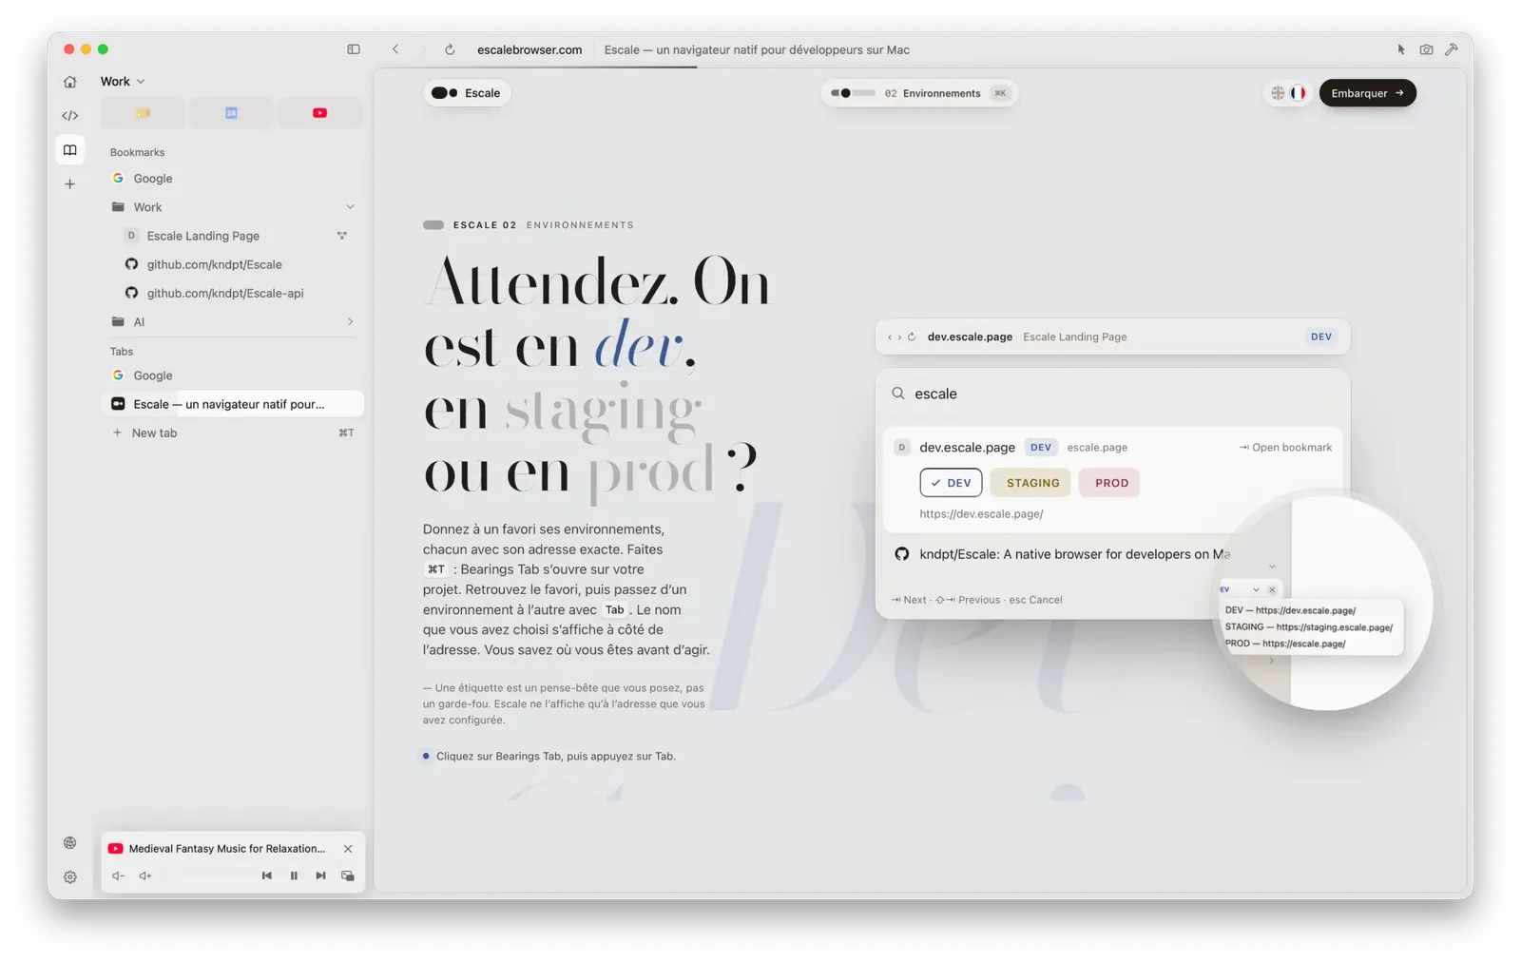
Task: Click the search magnifier icon beside escale
Action: (898, 394)
